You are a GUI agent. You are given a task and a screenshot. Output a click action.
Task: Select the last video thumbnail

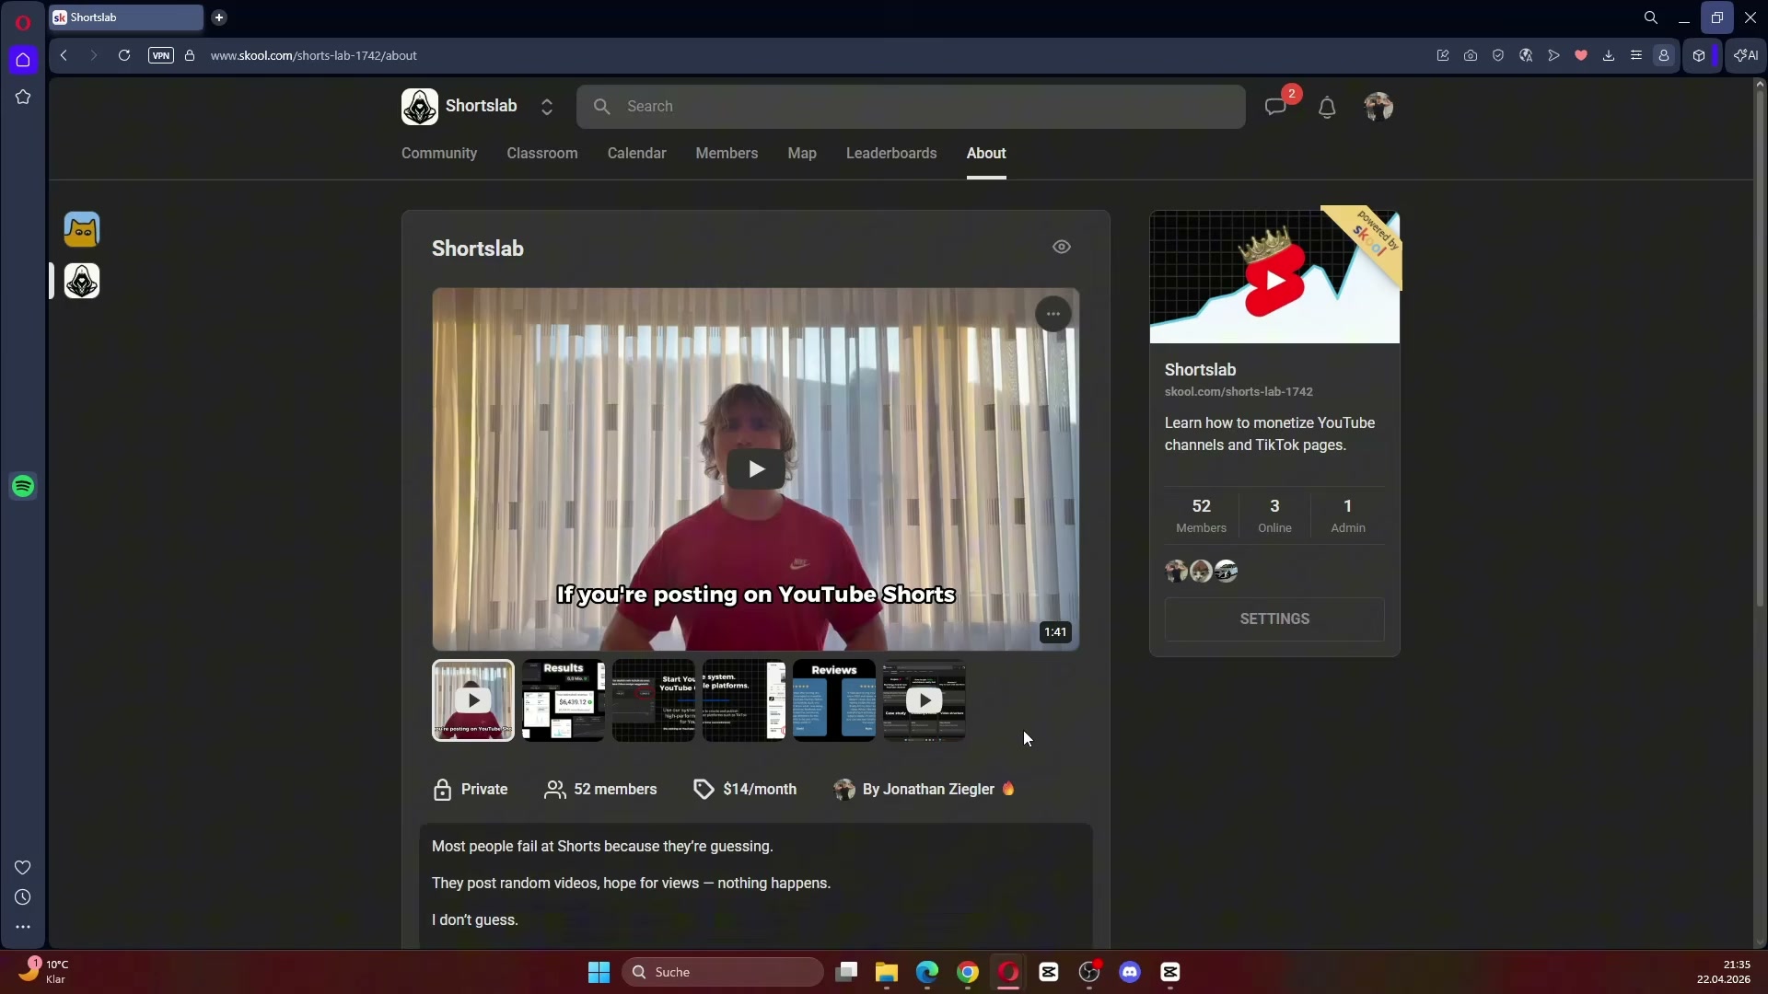tap(925, 700)
